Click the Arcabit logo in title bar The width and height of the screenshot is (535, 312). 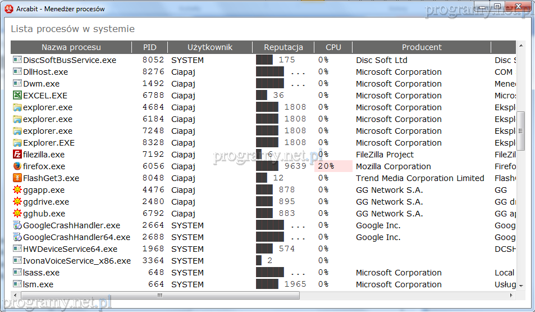click(8, 9)
